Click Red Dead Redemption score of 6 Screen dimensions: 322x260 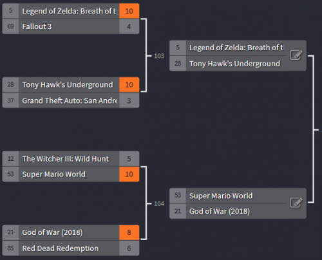[x=129, y=248]
